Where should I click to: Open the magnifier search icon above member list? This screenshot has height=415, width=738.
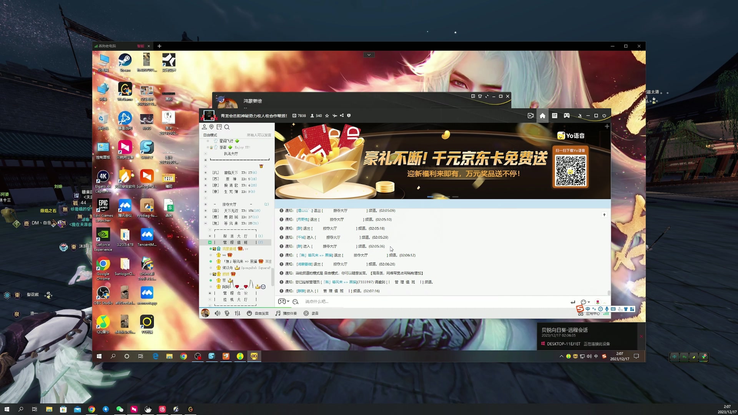(x=227, y=127)
